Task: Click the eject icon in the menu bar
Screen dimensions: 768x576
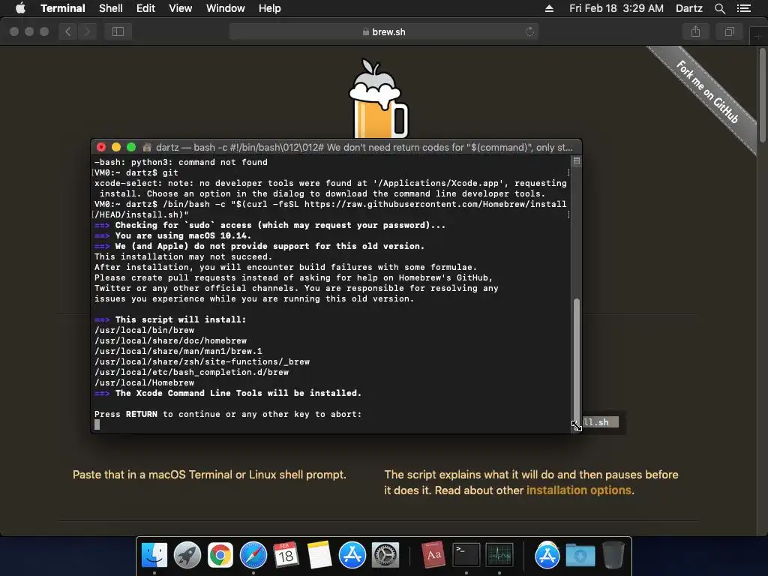Action: coord(549,8)
